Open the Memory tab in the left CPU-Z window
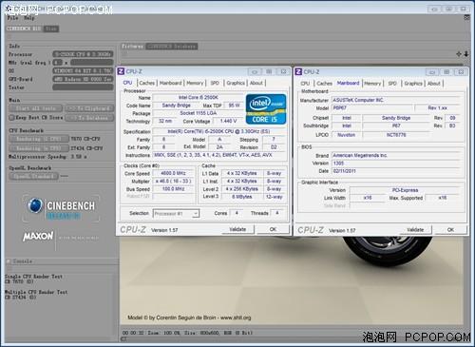The height and width of the screenshot is (347, 475). [195, 83]
